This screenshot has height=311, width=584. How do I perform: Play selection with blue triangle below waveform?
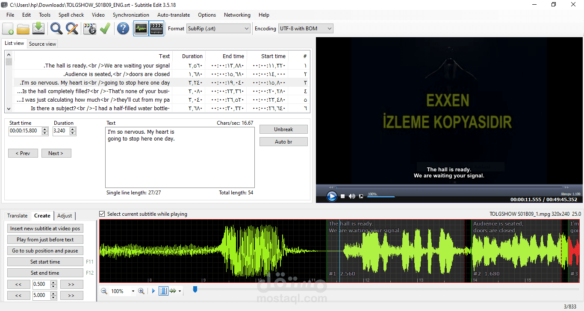(153, 291)
